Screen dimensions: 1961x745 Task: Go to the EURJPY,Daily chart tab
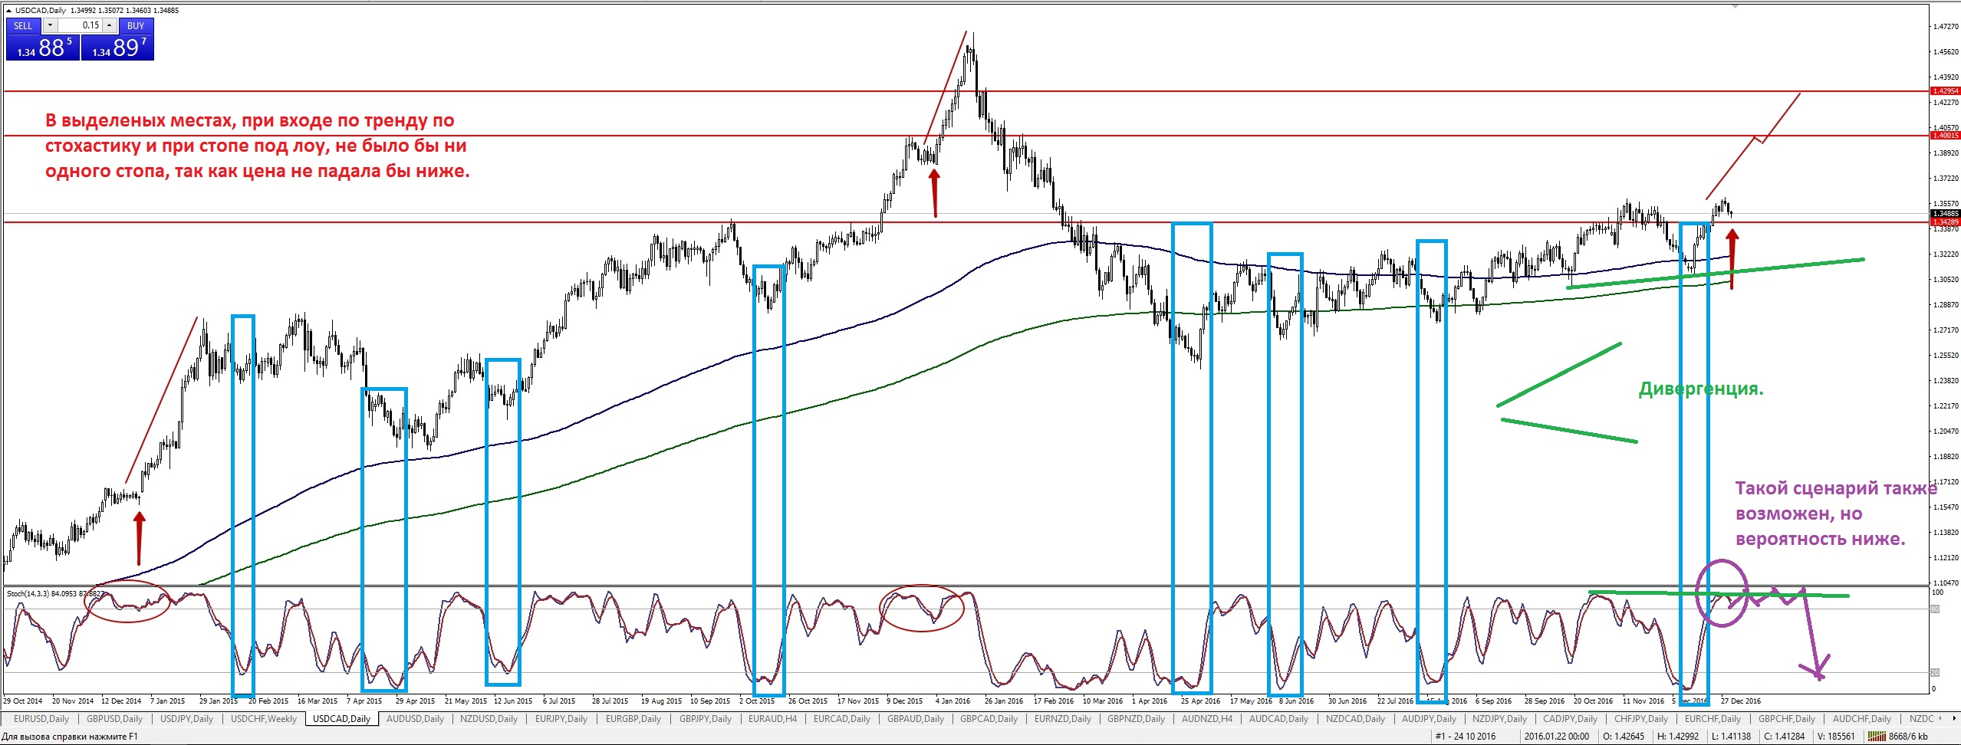pyautogui.click(x=561, y=719)
